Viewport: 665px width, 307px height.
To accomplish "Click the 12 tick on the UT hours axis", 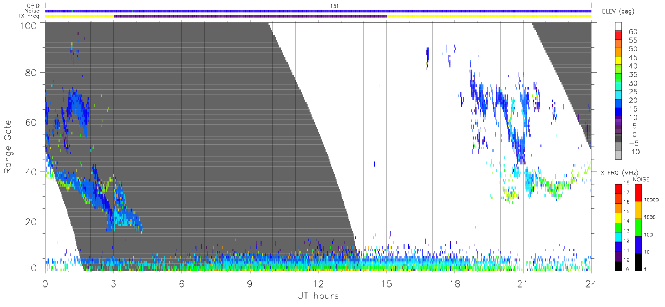I will 318,283.
